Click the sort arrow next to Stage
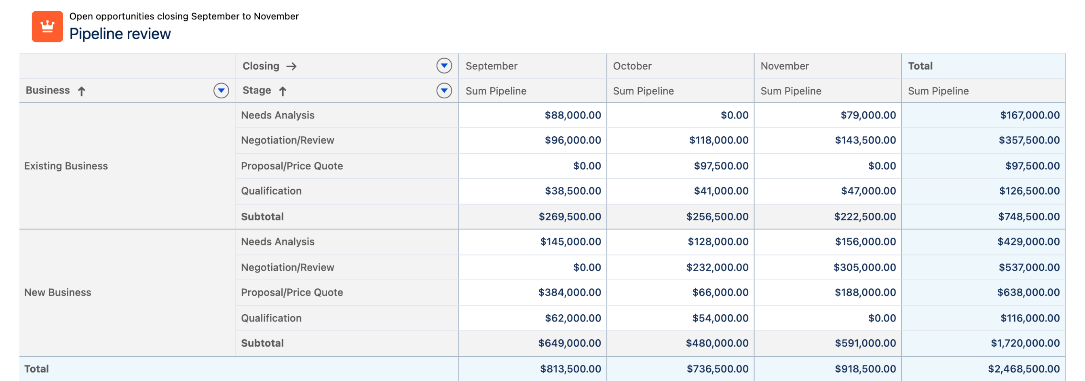The height and width of the screenshot is (381, 1085). (x=283, y=91)
